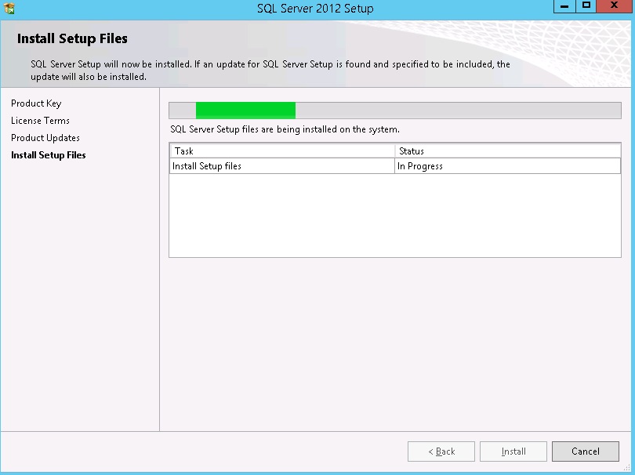Select the Install Setup files task cell
The width and height of the screenshot is (635, 475).
pyautogui.click(x=282, y=166)
